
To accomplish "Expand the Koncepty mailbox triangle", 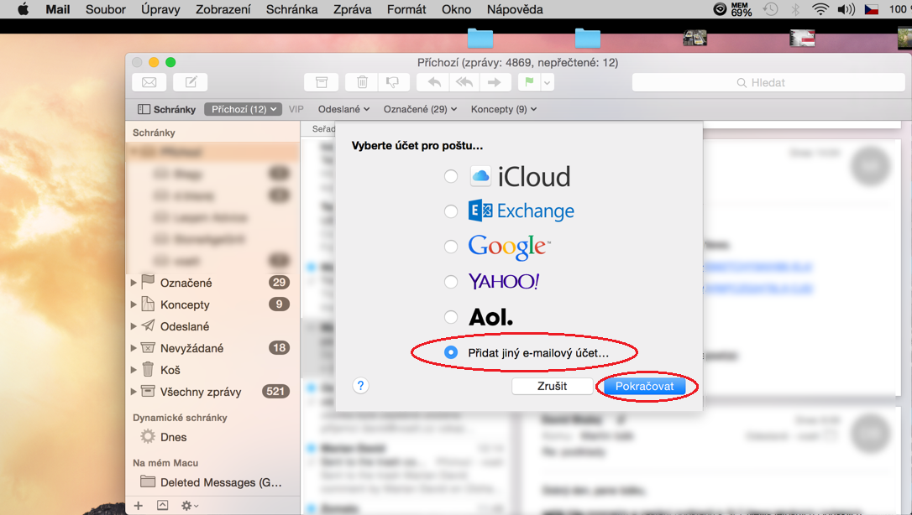I will pos(134,304).
